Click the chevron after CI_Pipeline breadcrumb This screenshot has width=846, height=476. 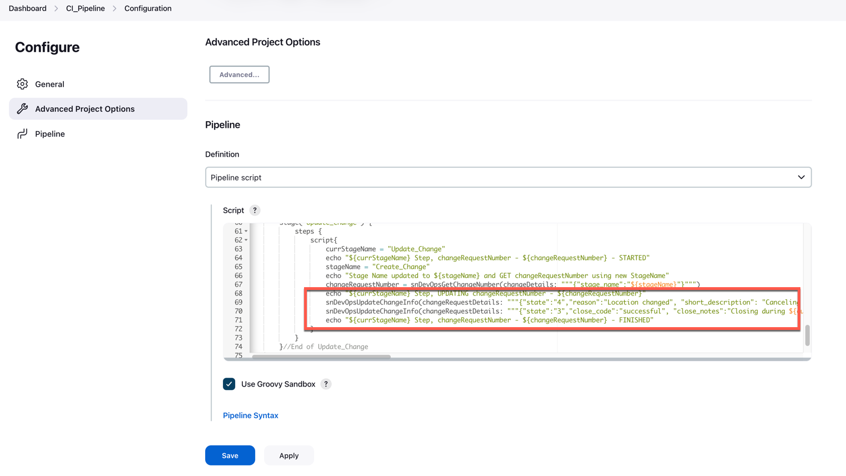(115, 8)
